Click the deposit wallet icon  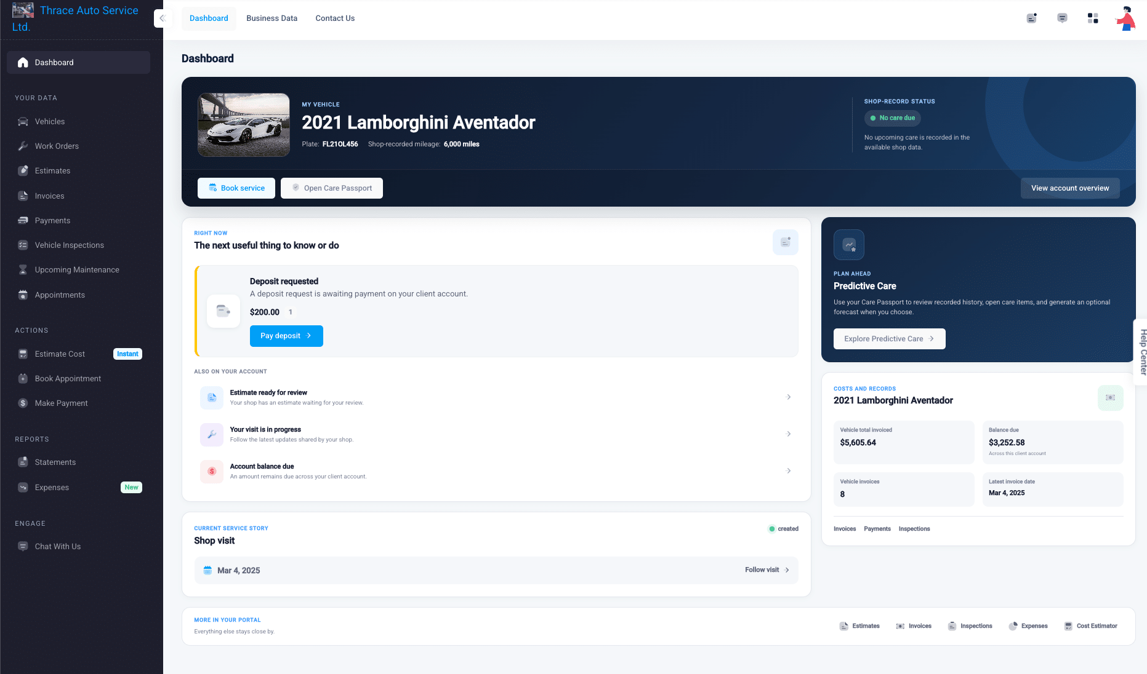click(223, 311)
